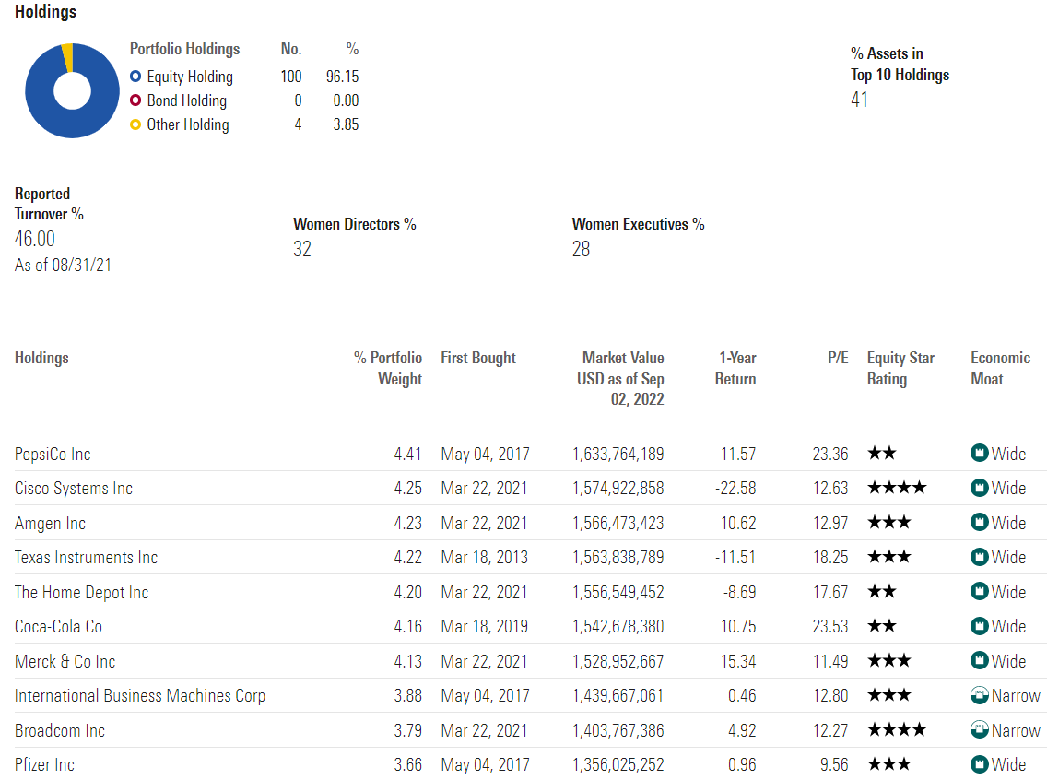Select the Other Holding legend label
The width and height of the screenshot is (1047, 780).
click(x=188, y=124)
